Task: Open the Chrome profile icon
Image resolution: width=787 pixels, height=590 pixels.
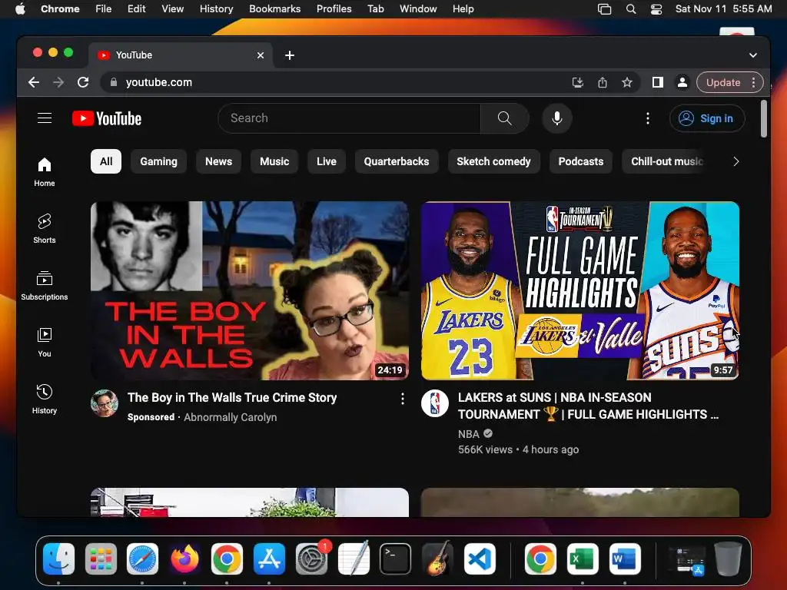Action: pos(682,82)
